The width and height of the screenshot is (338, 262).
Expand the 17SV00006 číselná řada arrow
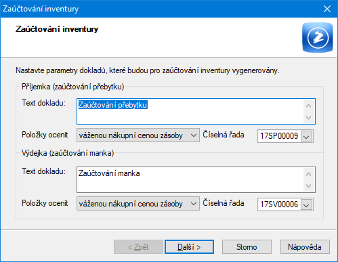[306, 204]
